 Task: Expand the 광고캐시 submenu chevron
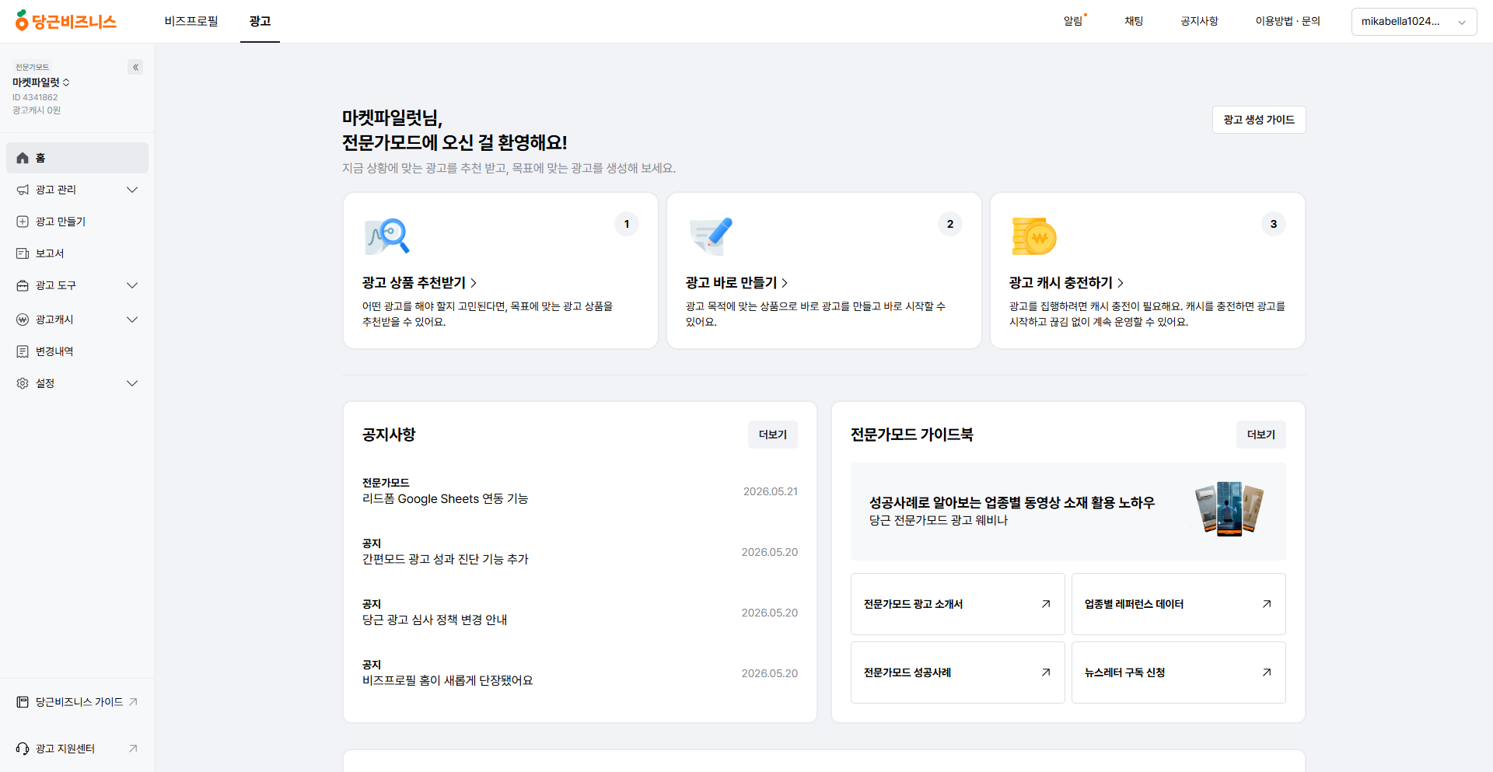pos(132,320)
